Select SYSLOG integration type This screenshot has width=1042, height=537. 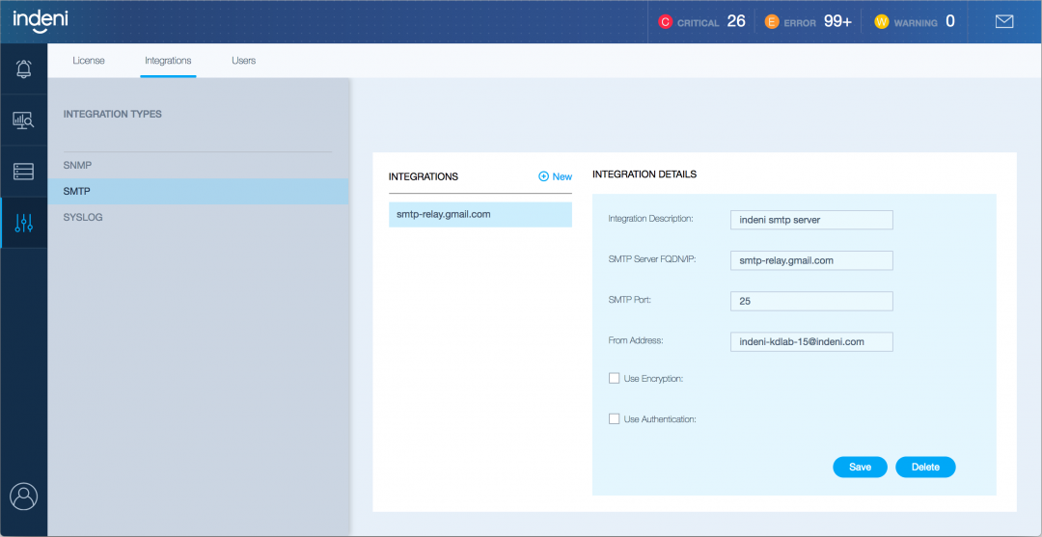click(x=83, y=217)
